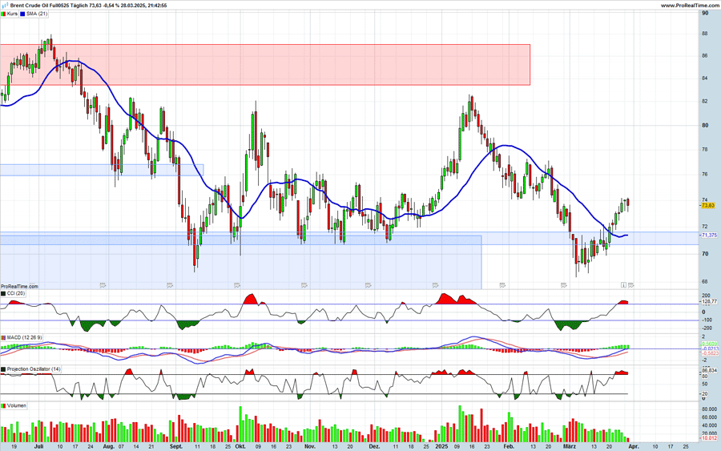This screenshot has width=721, height=451.
Task: Click the red volume value label 10.012
Action: coord(708,438)
